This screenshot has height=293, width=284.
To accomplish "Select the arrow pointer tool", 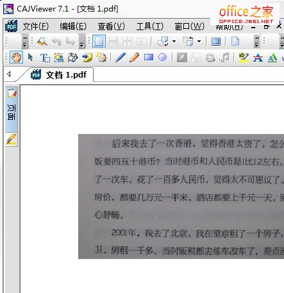I will (30, 57).
